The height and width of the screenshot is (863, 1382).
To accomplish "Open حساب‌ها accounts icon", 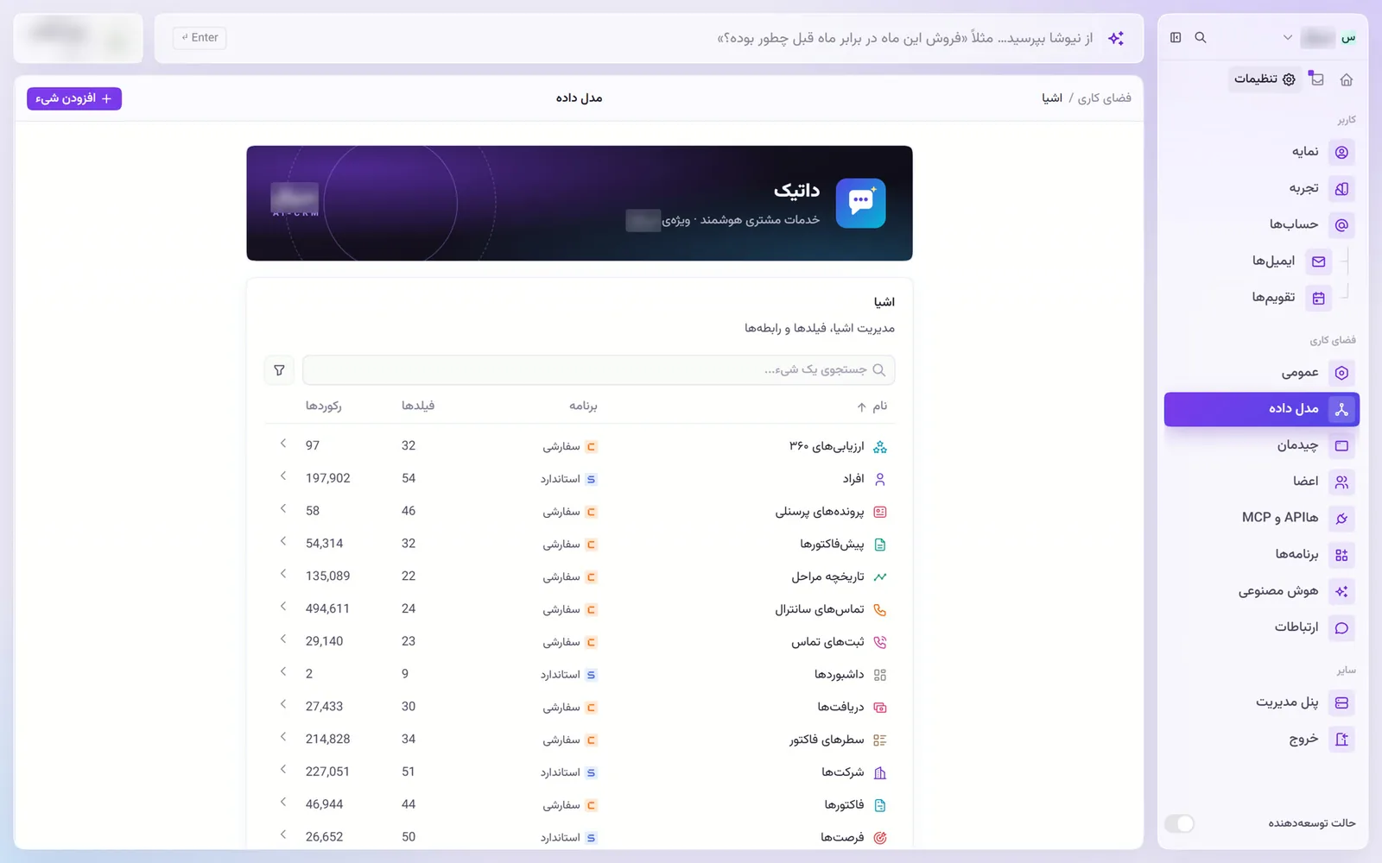I will (x=1341, y=224).
